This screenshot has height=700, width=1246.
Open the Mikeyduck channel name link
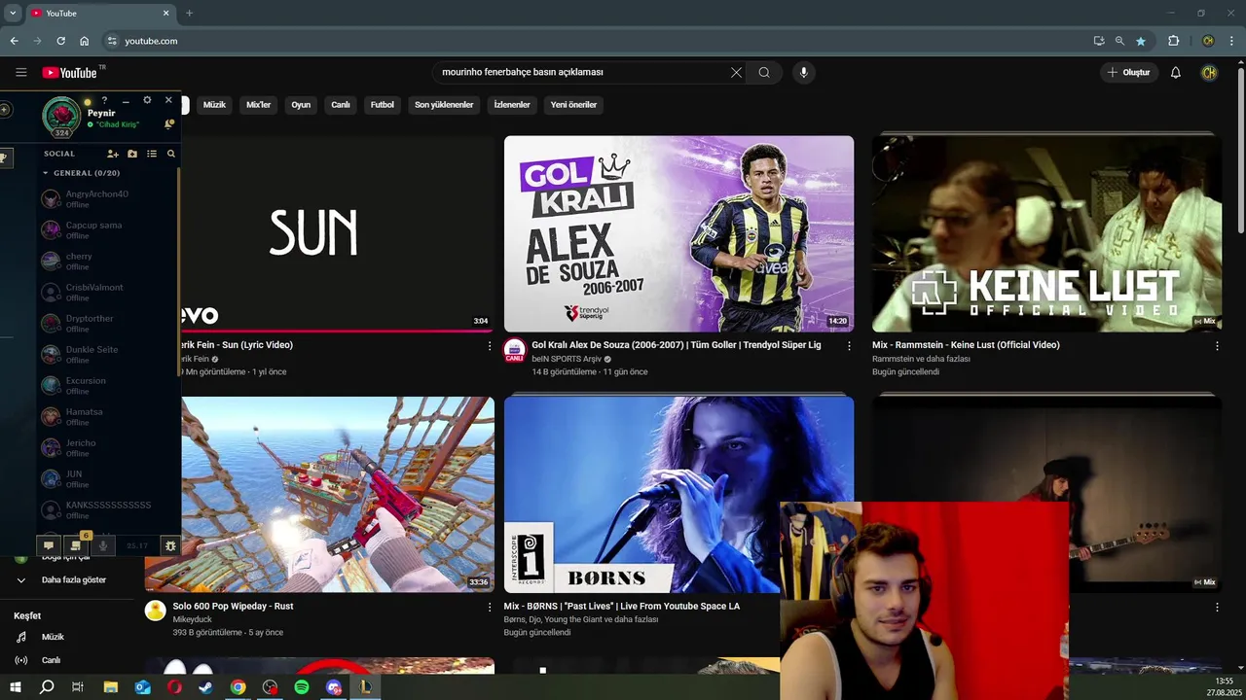[x=192, y=619]
